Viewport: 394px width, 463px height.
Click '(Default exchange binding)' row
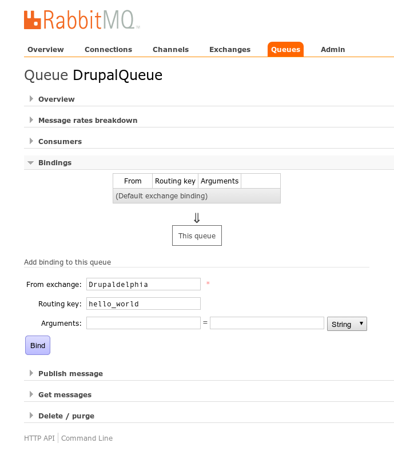pos(197,195)
